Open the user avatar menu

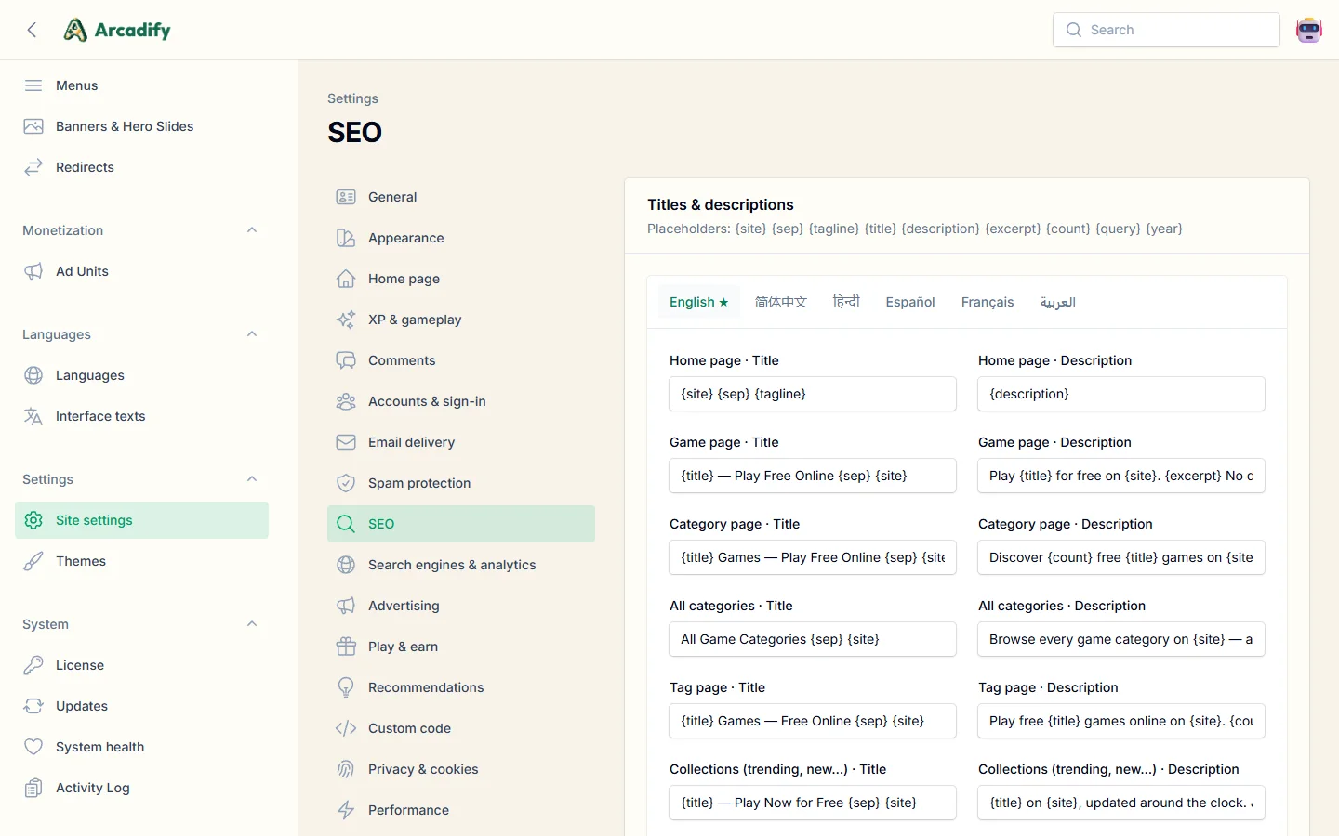(x=1309, y=30)
